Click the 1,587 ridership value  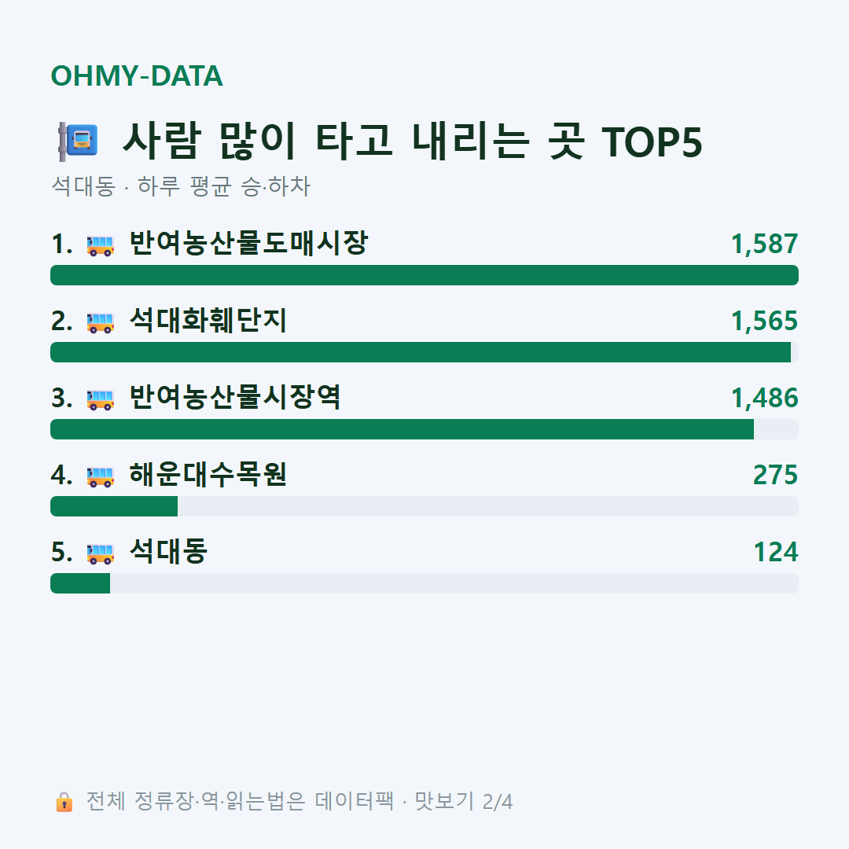pos(765,244)
